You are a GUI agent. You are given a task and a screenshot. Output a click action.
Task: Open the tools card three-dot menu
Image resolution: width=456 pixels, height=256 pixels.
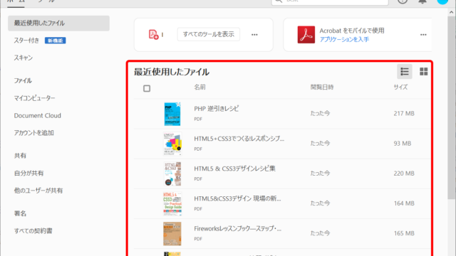coord(254,35)
